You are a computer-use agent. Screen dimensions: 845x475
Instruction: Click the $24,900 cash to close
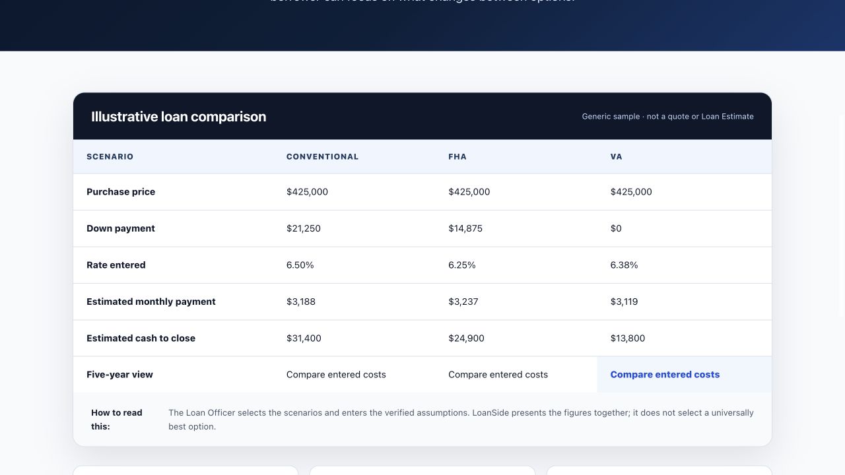pyautogui.click(x=466, y=338)
